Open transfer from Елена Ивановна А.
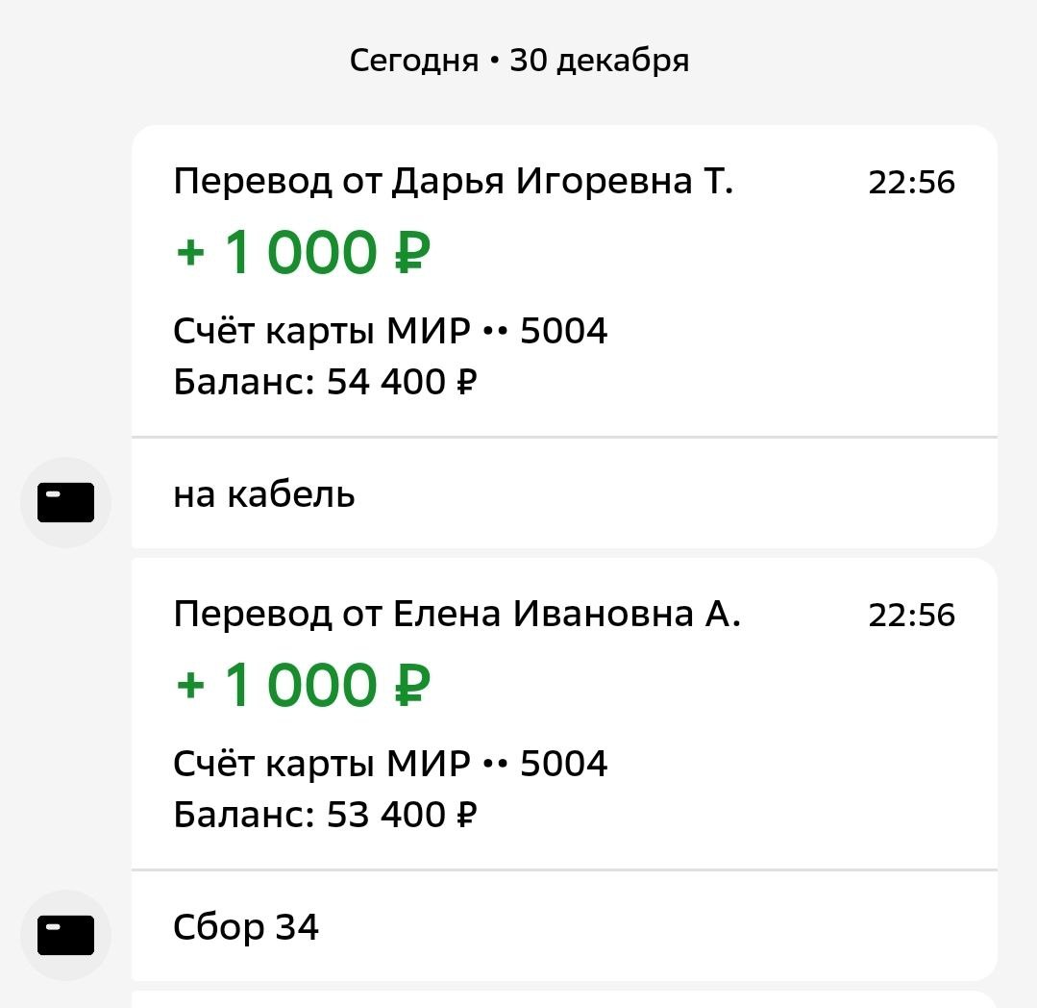 pyautogui.click(x=457, y=615)
